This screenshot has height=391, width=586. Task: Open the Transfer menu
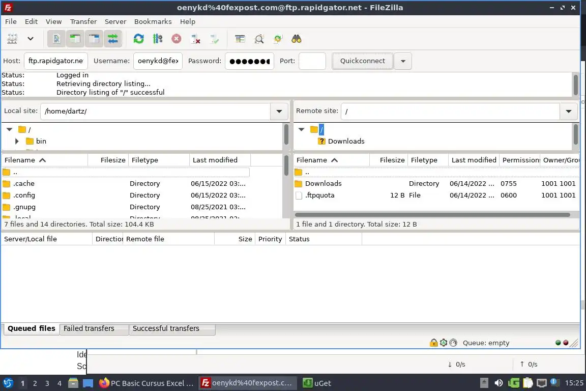(x=83, y=21)
